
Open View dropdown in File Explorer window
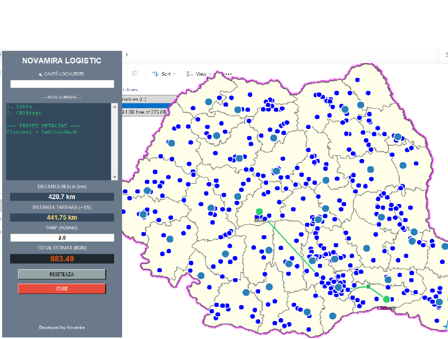coord(199,74)
